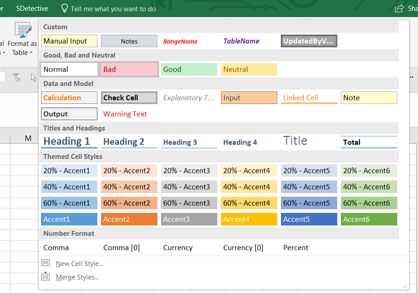Viewport: 418px width, 293px height.
Task: Grab the gallery resize grip corner
Action: pyautogui.click(x=405, y=286)
